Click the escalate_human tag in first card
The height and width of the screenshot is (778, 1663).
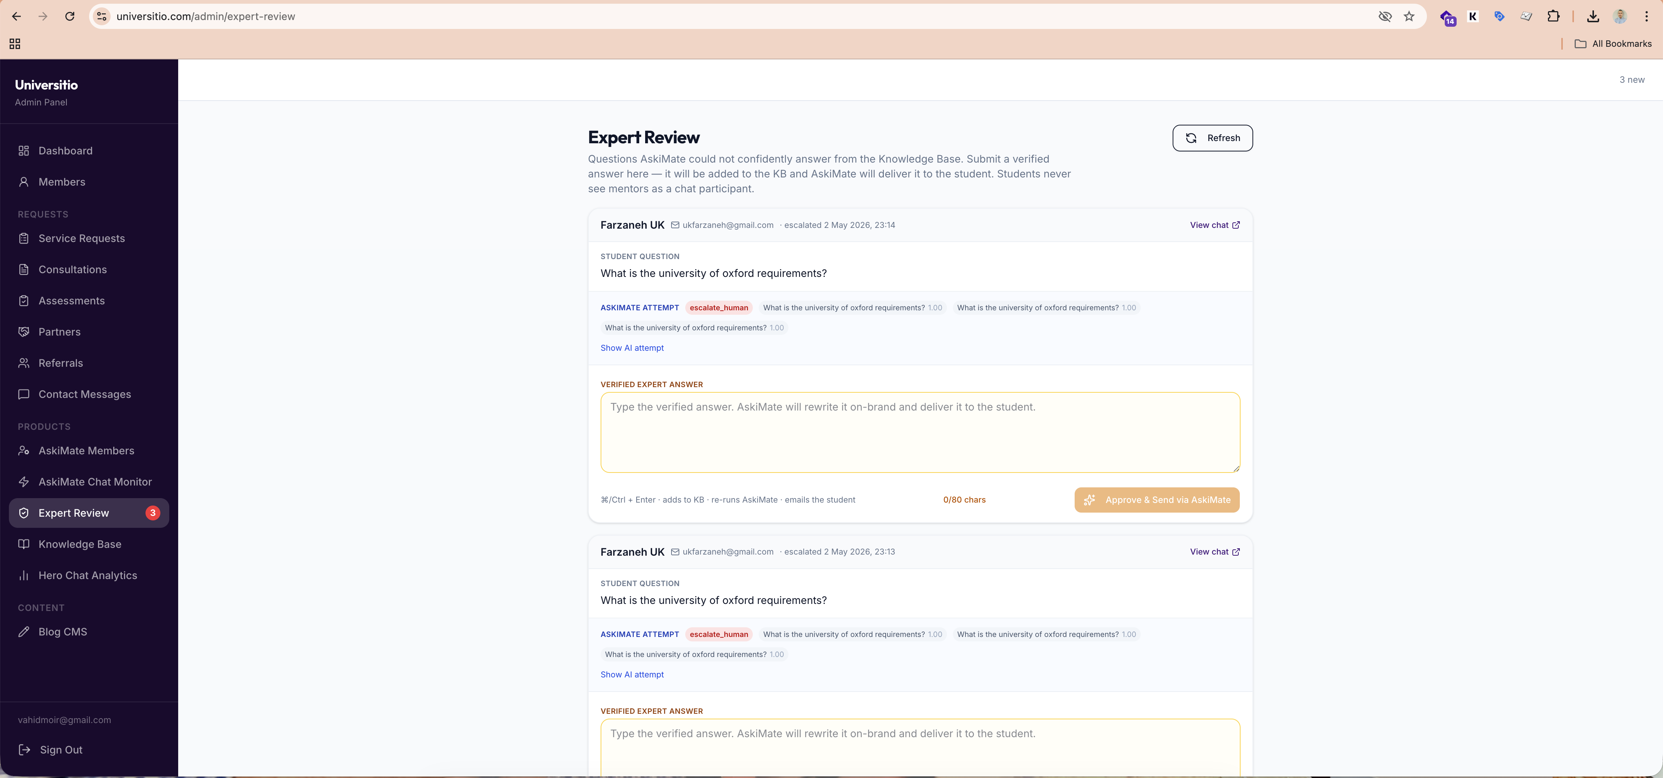click(x=719, y=308)
